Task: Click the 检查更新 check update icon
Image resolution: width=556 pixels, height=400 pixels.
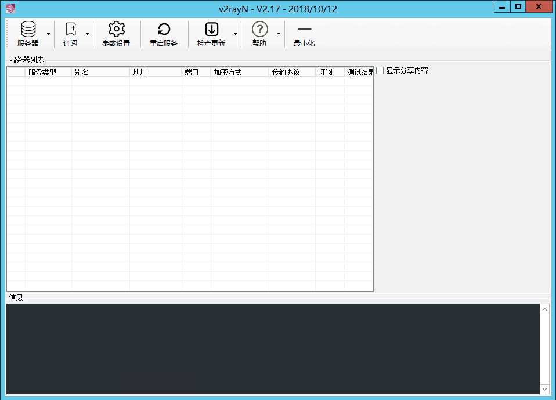Action: [x=211, y=30]
